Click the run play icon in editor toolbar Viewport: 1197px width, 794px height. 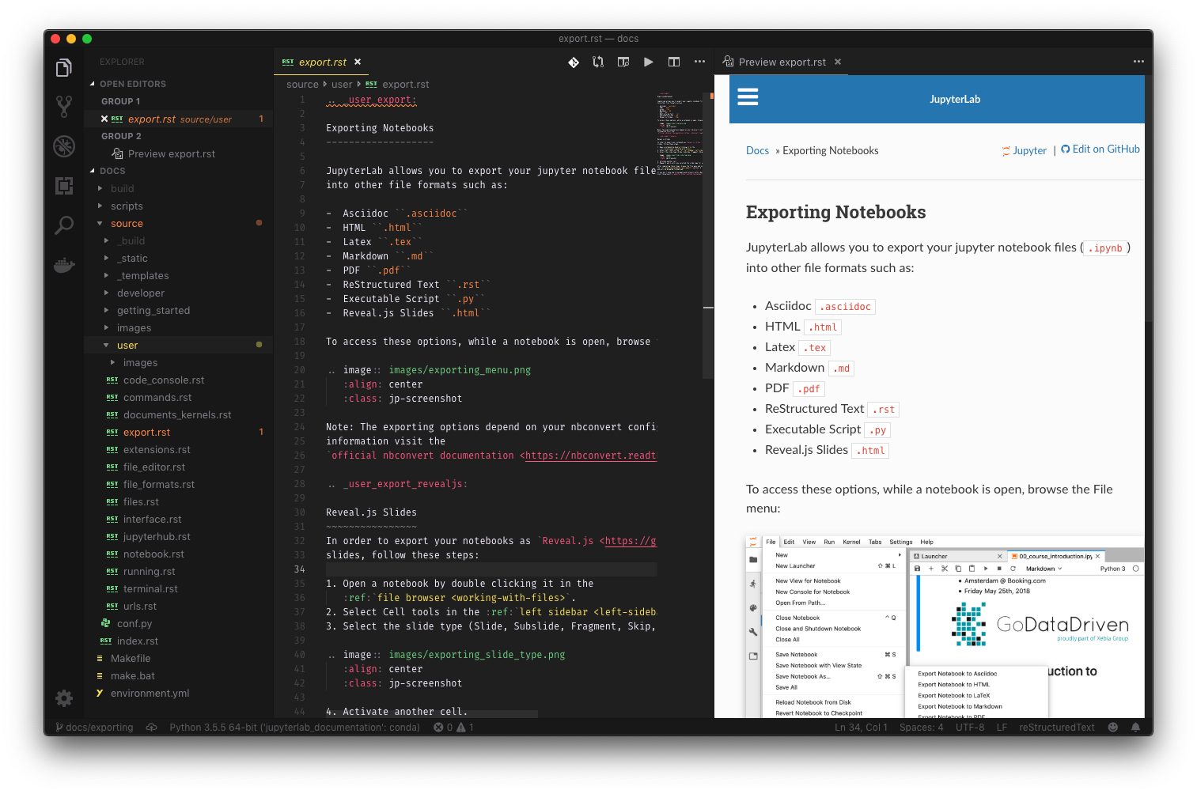point(649,62)
